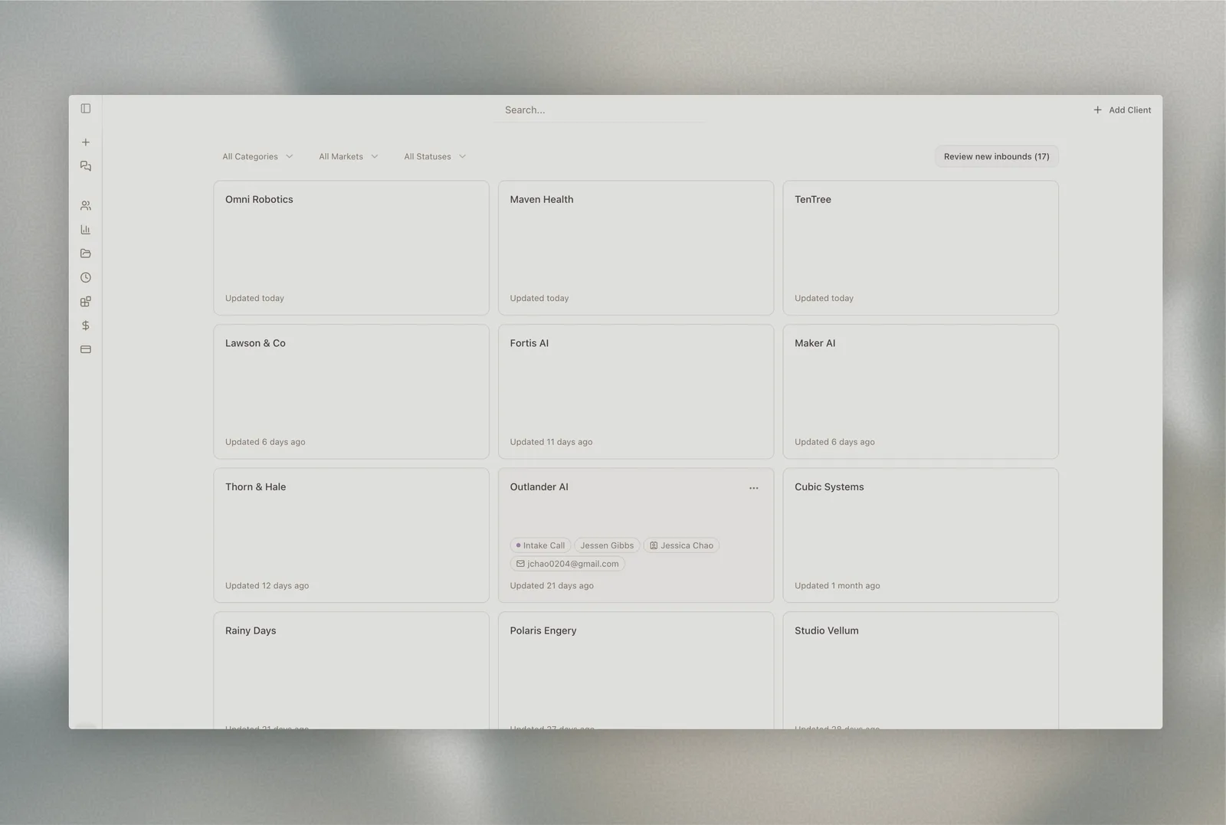Open the clock history icon
Screen dimensions: 1226x825
86,278
